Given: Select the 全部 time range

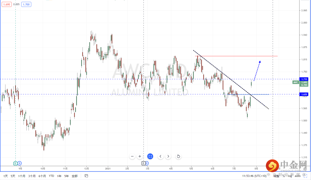Looking at the screenshot, I should (x=75, y=176).
